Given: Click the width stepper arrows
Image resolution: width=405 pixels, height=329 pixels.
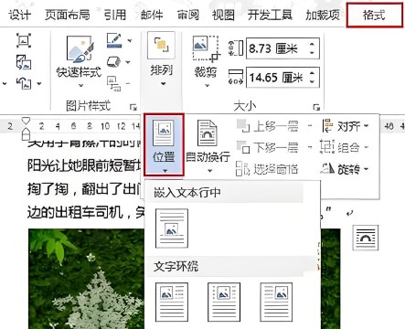Looking at the screenshot, I should (312, 78).
